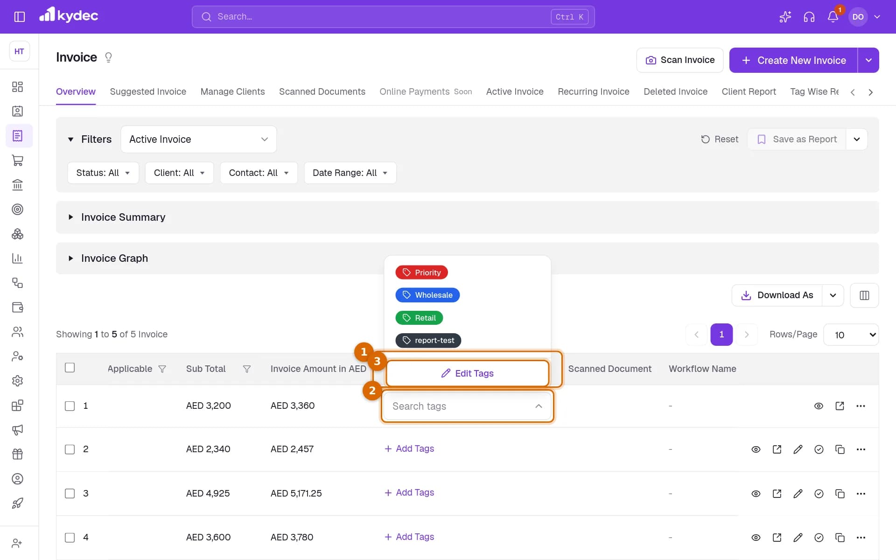The image size is (896, 560).
Task: Open the headphones support icon
Action: point(809,17)
